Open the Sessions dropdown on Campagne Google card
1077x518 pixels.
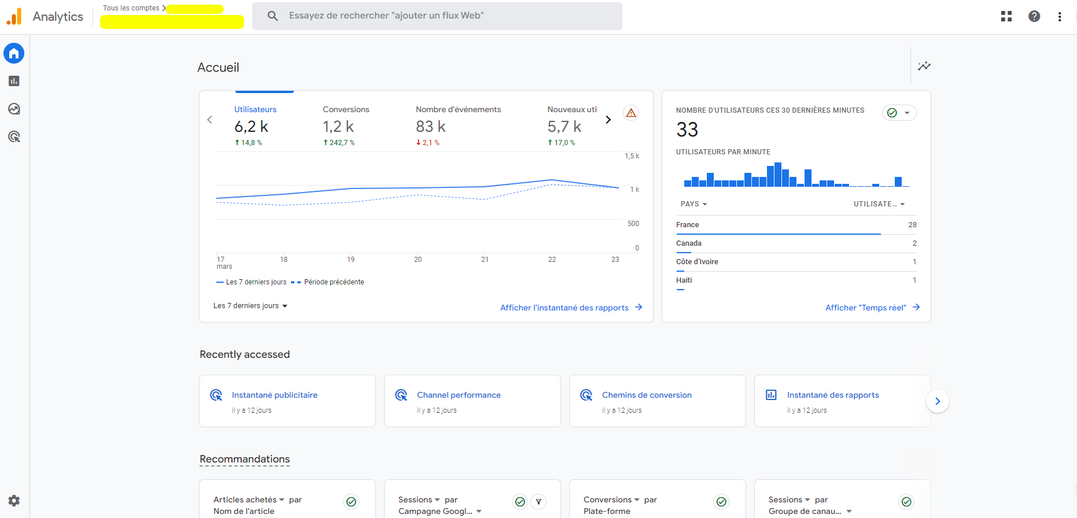(x=419, y=499)
